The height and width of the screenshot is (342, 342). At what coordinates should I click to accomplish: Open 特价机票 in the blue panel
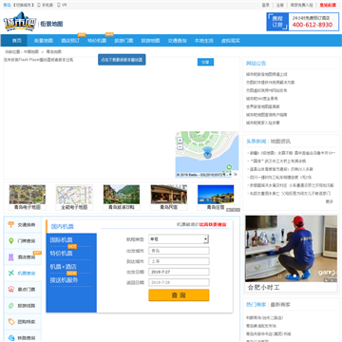click(61, 254)
